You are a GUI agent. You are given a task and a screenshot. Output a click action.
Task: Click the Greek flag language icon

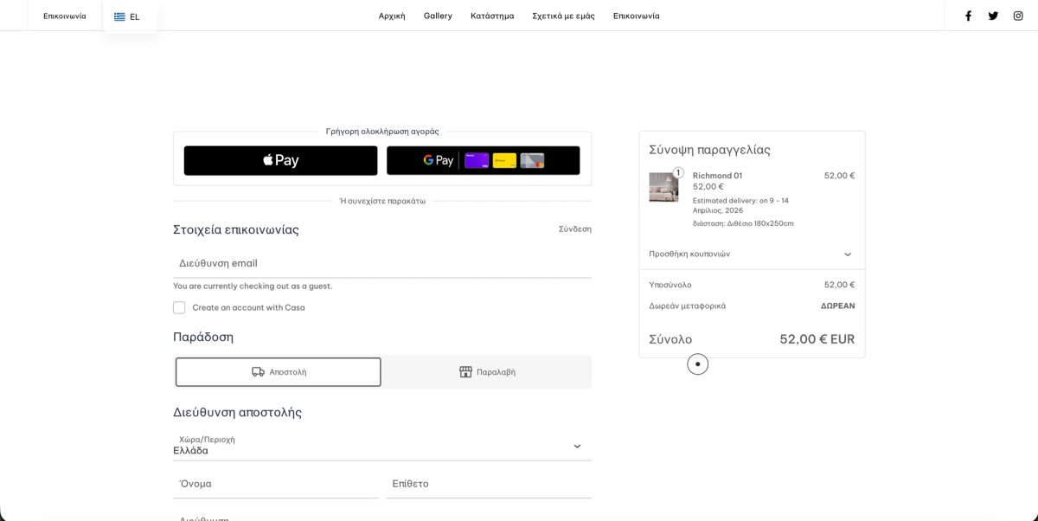point(119,16)
